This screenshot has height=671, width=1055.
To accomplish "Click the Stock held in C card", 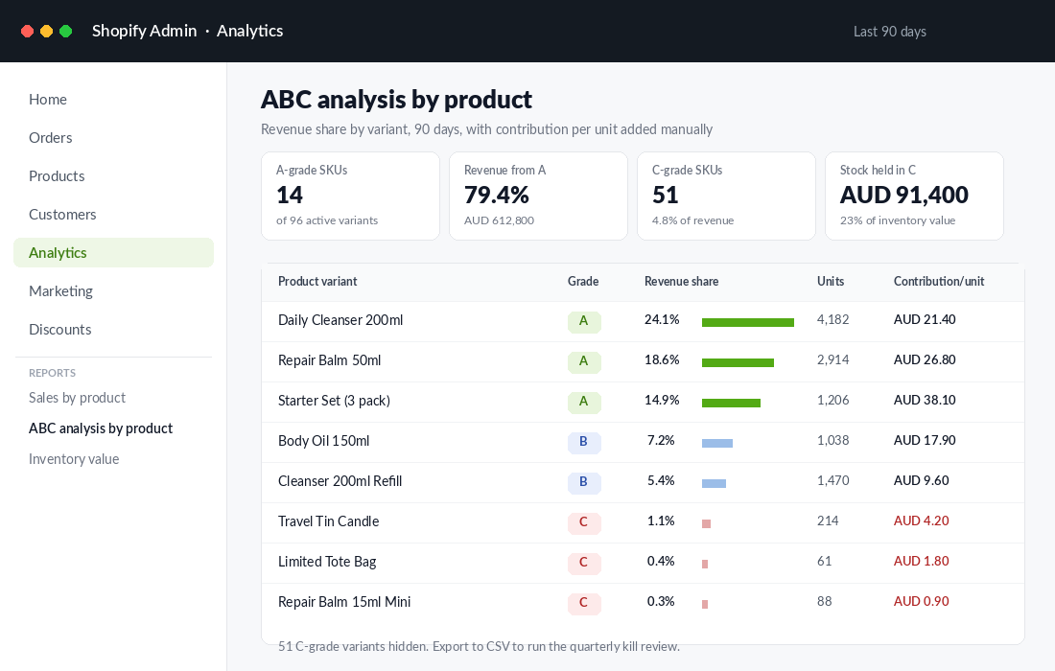I will point(914,196).
